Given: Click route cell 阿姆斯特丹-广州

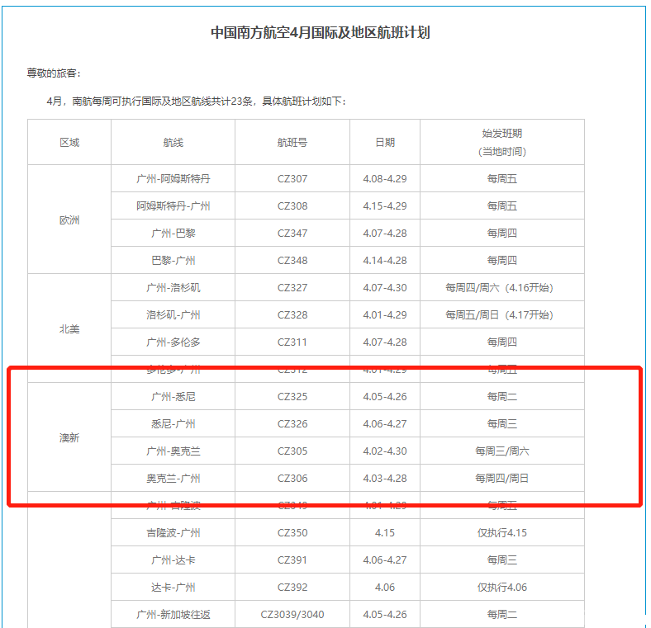Looking at the screenshot, I should point(173,205).
